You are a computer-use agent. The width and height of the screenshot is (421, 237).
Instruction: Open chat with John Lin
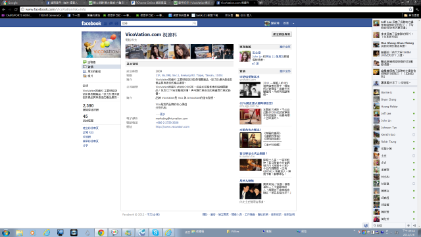394,120
